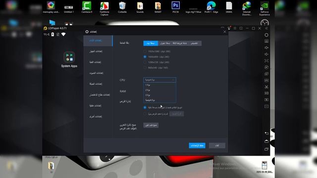Collapse LDPlayer sidebar with double chevron icon
Viewport: 317px width, 178px height.
(266, 29)
